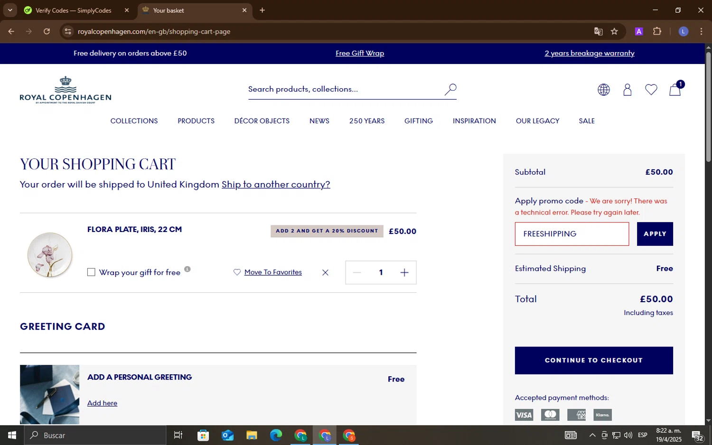This screenshot has height=445, width=712.
Task: Click the search magnifier icon
Action: (x=450, y=89)
